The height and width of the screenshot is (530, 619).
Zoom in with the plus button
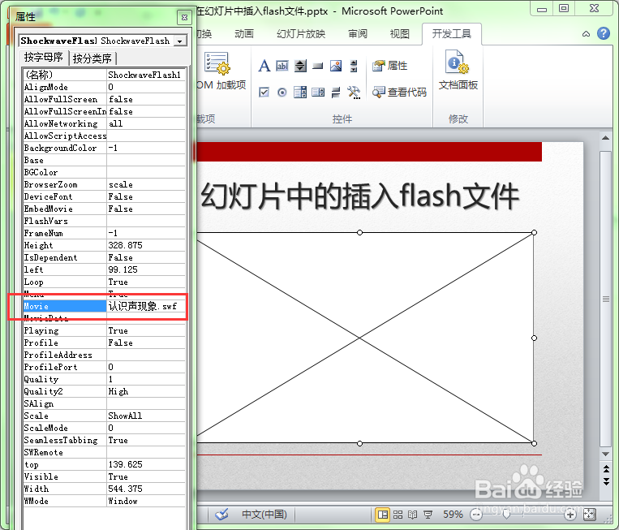point(570,515)
